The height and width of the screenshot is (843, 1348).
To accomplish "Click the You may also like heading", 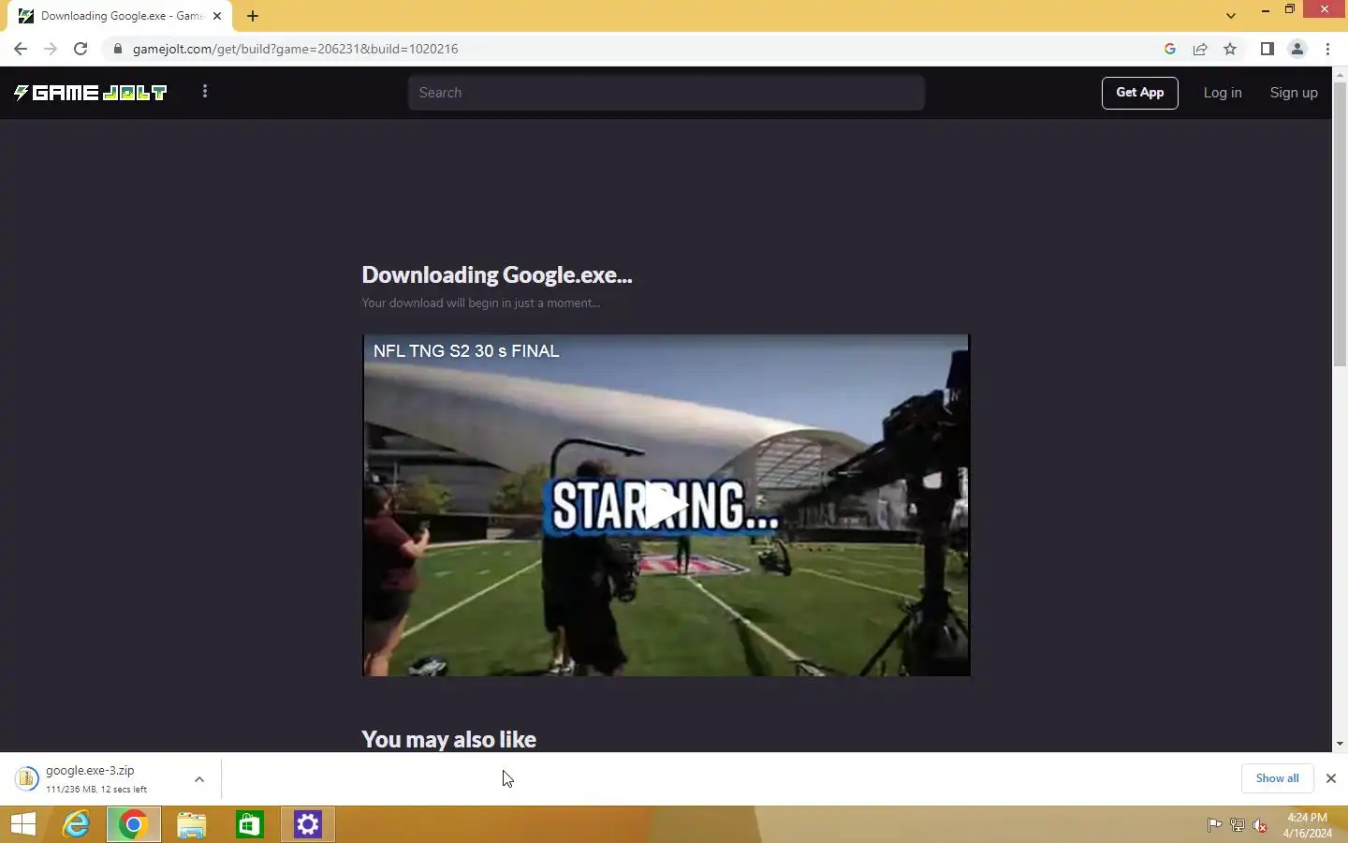I will click(449, 740).
